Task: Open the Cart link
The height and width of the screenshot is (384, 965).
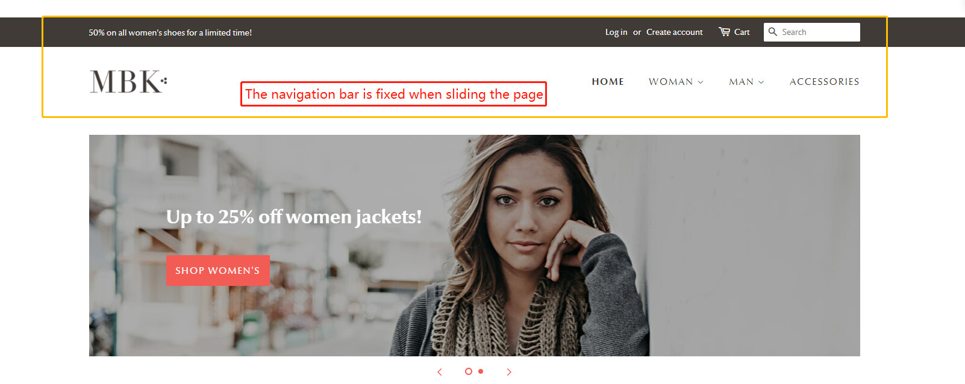Action: (742, 33)
